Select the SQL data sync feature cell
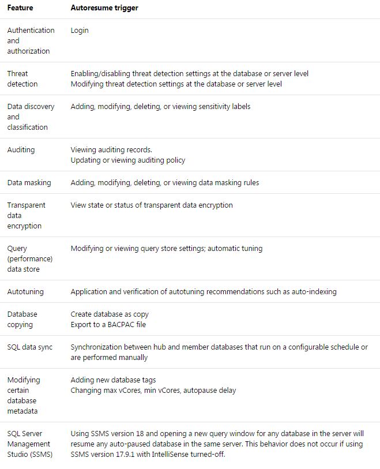The width and height of the screenshot is (380, 469). 29,347
